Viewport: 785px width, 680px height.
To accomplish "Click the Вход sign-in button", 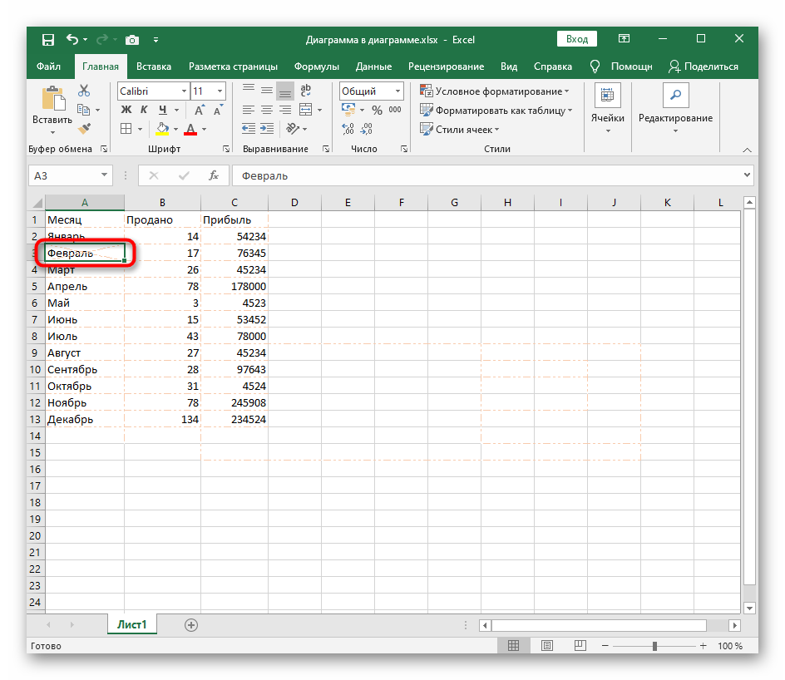I will [x=576, y=39].
